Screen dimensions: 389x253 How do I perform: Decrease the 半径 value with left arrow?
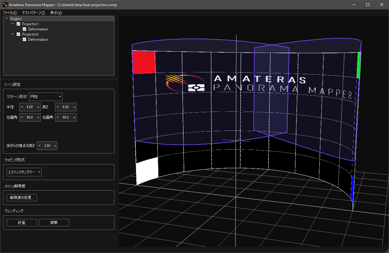pos(22,107)
